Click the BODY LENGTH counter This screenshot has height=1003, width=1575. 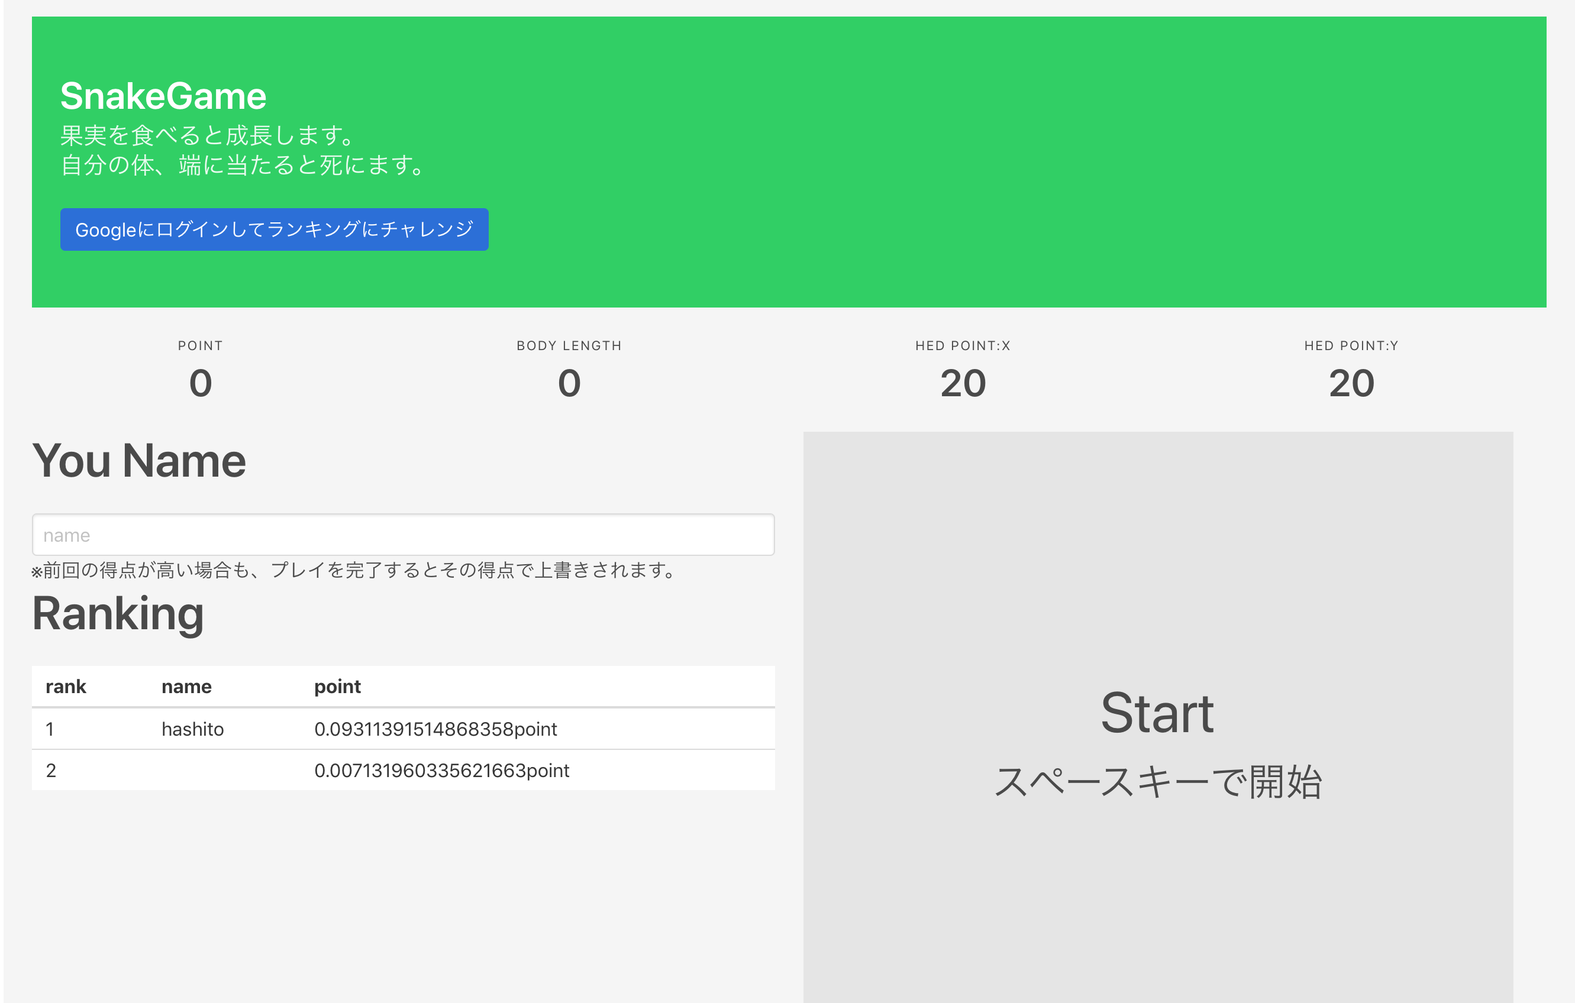[569, 383]
